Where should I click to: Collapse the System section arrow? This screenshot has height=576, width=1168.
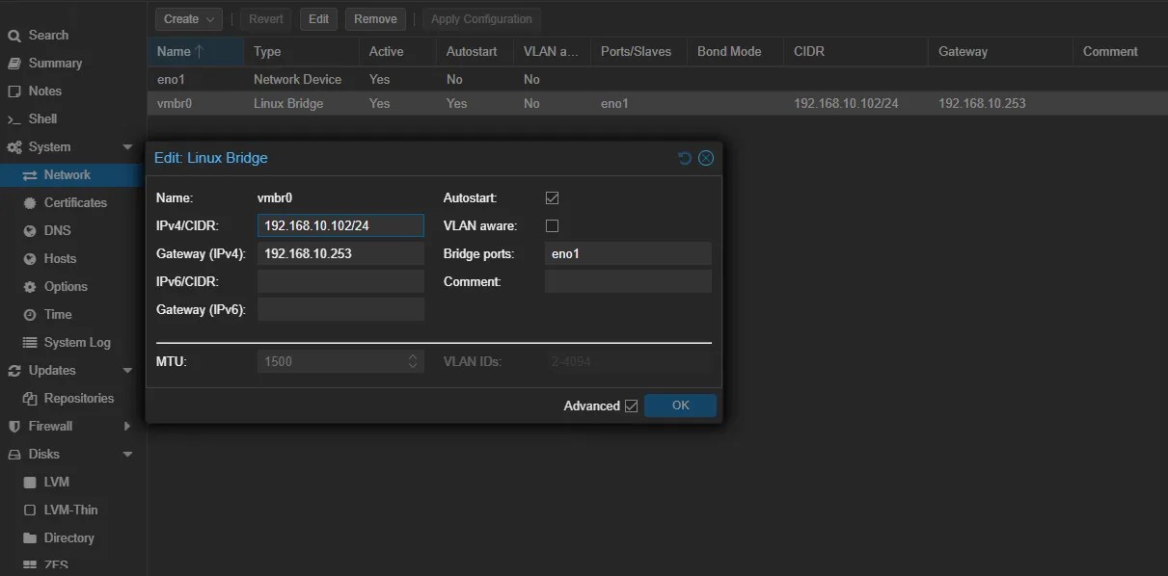127,147
